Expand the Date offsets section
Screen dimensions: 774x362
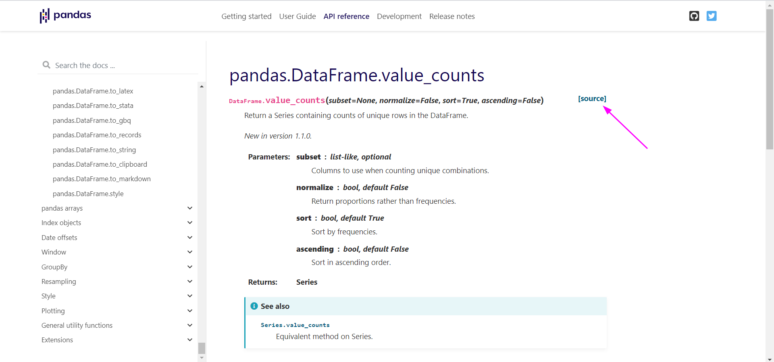click(190, 238)
